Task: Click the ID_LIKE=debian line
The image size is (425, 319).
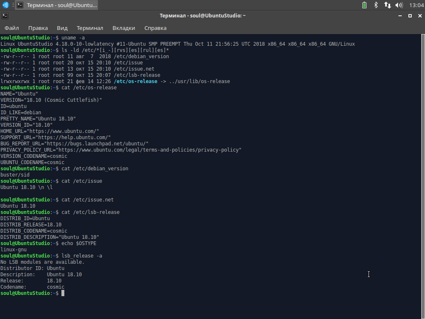Action: (21, 113)
